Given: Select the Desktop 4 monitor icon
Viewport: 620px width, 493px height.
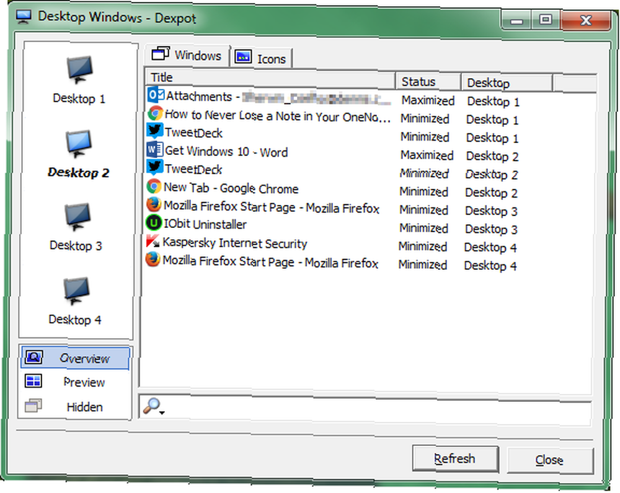Looking at the screenshot, I should (x=76, y=290).
